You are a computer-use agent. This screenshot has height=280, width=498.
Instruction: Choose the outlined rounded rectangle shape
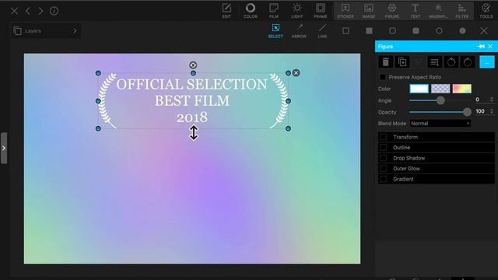392,31
